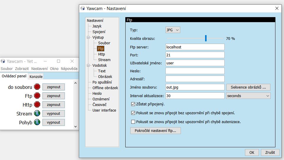Open the Nápověda menu
This screenshot has width=284, height=160.
pos(69,68)
